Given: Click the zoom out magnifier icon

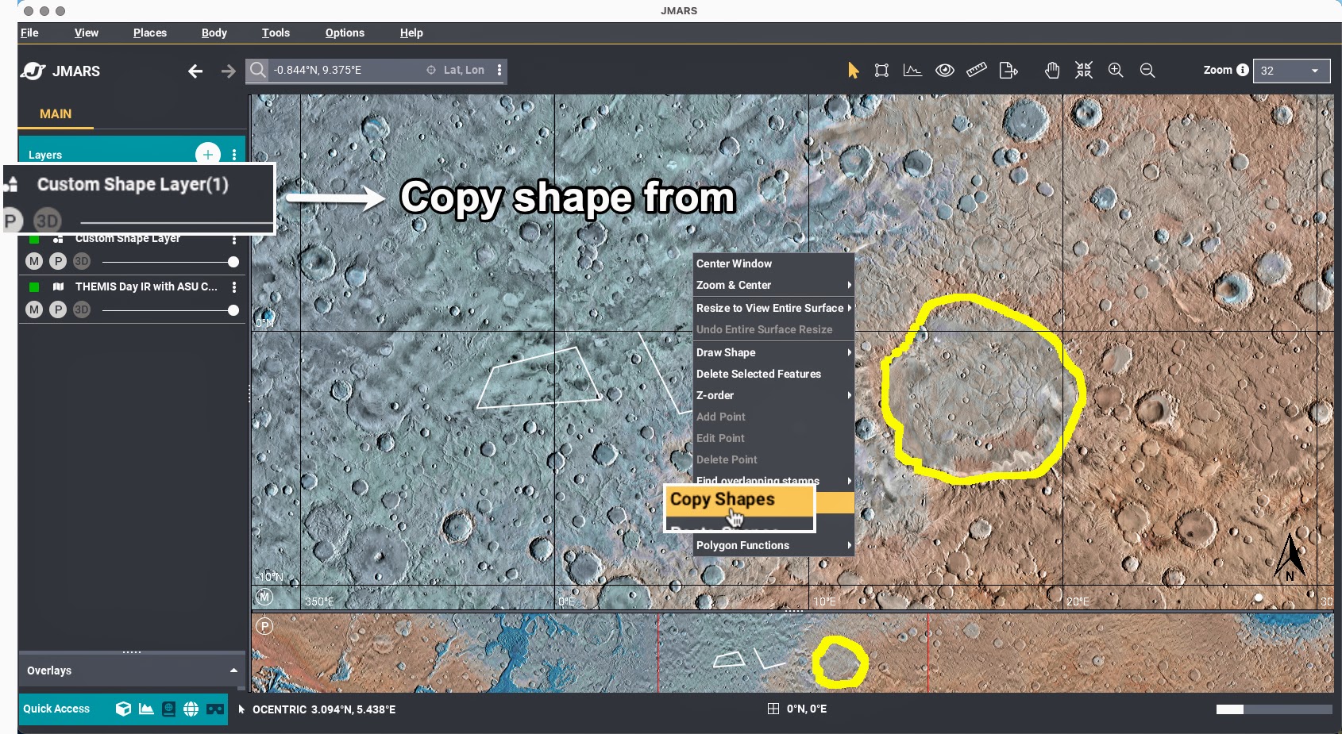Looking at the screenshot, I should [1147, 71].
